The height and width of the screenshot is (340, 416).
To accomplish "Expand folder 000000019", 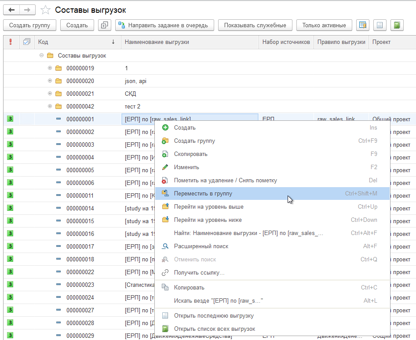I will pyautogui.click(x=50, y=68).
